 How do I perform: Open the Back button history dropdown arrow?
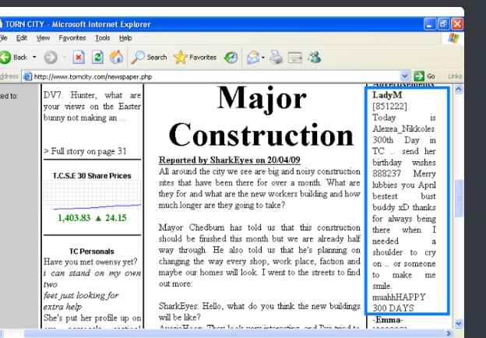click(34, 57)
